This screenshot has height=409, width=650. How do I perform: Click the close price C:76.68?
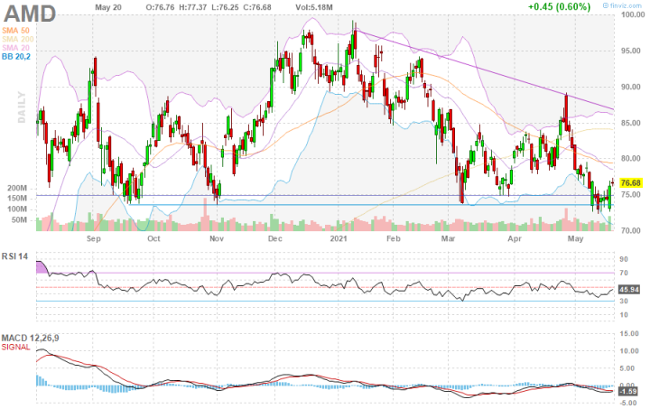click(255, 7)
